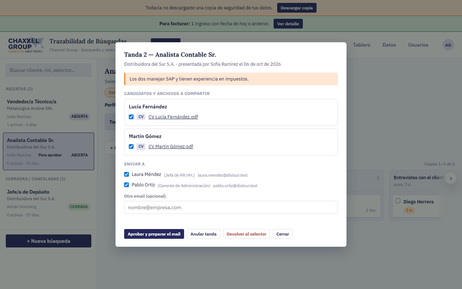This screenshot has width=462, height=289.
Task: Open the CV Martín Gómez.pdf link
Action: (x=171, y=147)
